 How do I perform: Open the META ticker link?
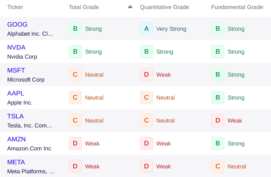[16, 162]
